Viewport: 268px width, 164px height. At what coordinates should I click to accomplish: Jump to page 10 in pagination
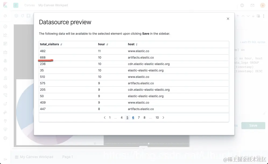click(157, 118)
